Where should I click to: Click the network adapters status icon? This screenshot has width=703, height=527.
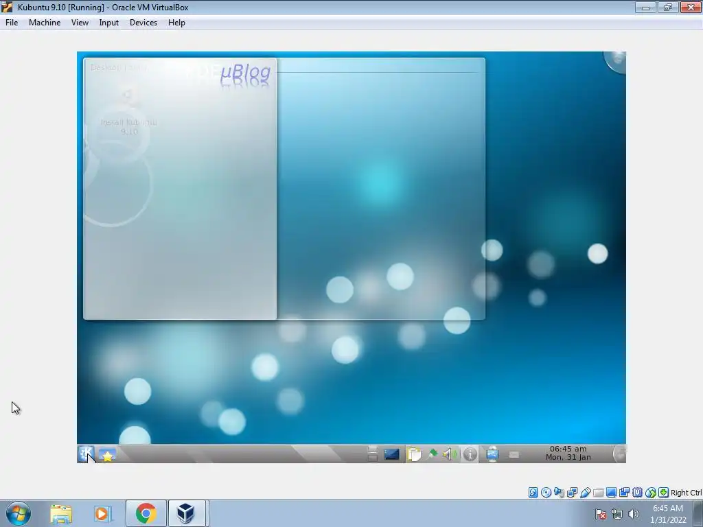pyautogui.click(x=572, y=493)
